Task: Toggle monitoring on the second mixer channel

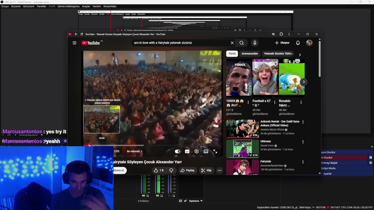Action: click(x=161, y=196)
